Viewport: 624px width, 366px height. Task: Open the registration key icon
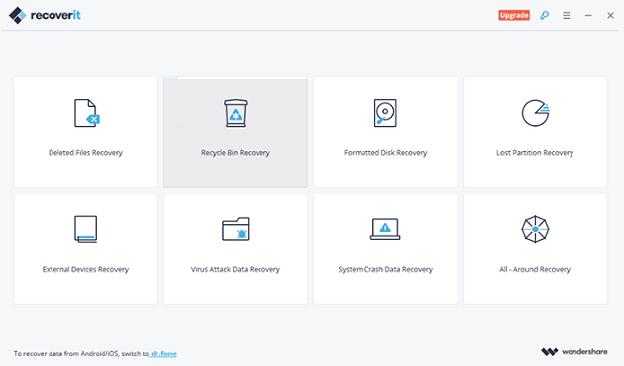coord(544,15)
